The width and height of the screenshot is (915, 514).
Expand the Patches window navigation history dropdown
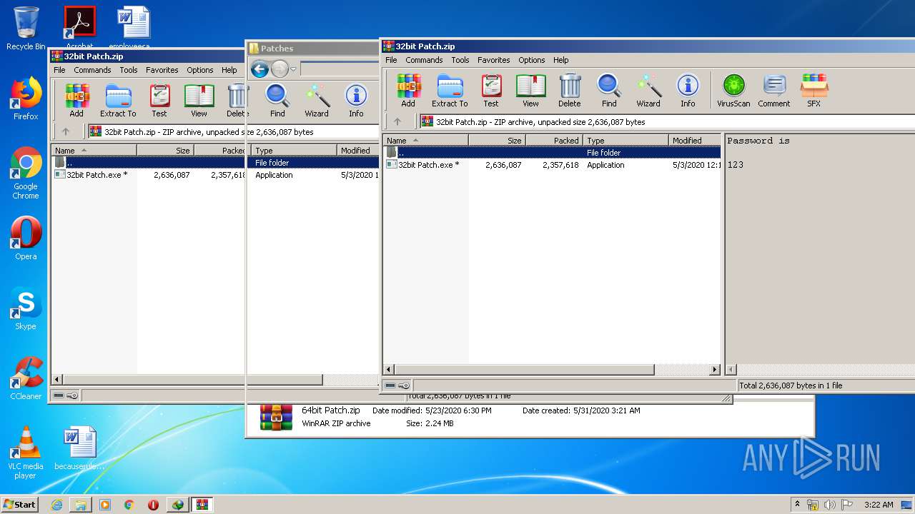point(293,69)
